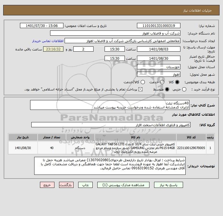This screenshot has height=216, width=223.
Task: Click the delivery province field 'خوزستان'
Action: (159, 67)
